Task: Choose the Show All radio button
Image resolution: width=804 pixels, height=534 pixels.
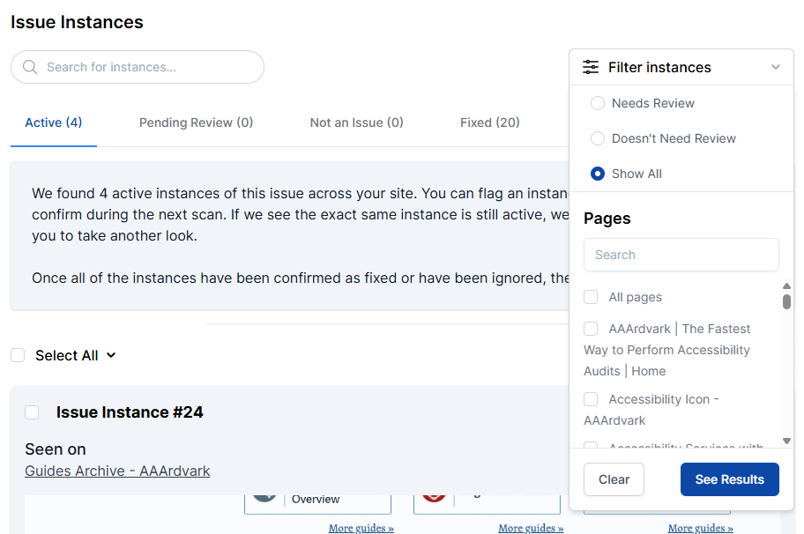Action: point(598,174)
